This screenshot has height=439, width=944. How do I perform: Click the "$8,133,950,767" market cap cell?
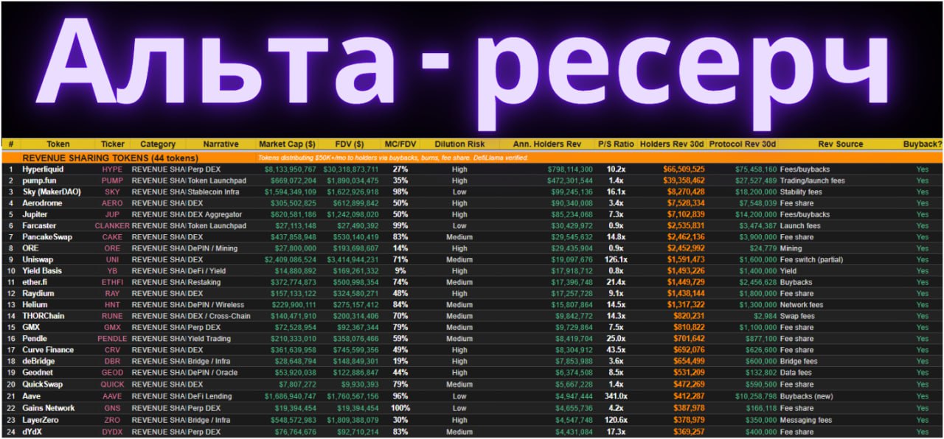tap(291, 169)
